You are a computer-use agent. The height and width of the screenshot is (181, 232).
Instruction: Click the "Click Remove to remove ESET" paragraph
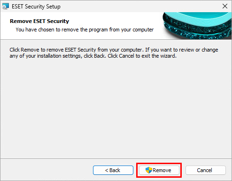tap(114, 53)
